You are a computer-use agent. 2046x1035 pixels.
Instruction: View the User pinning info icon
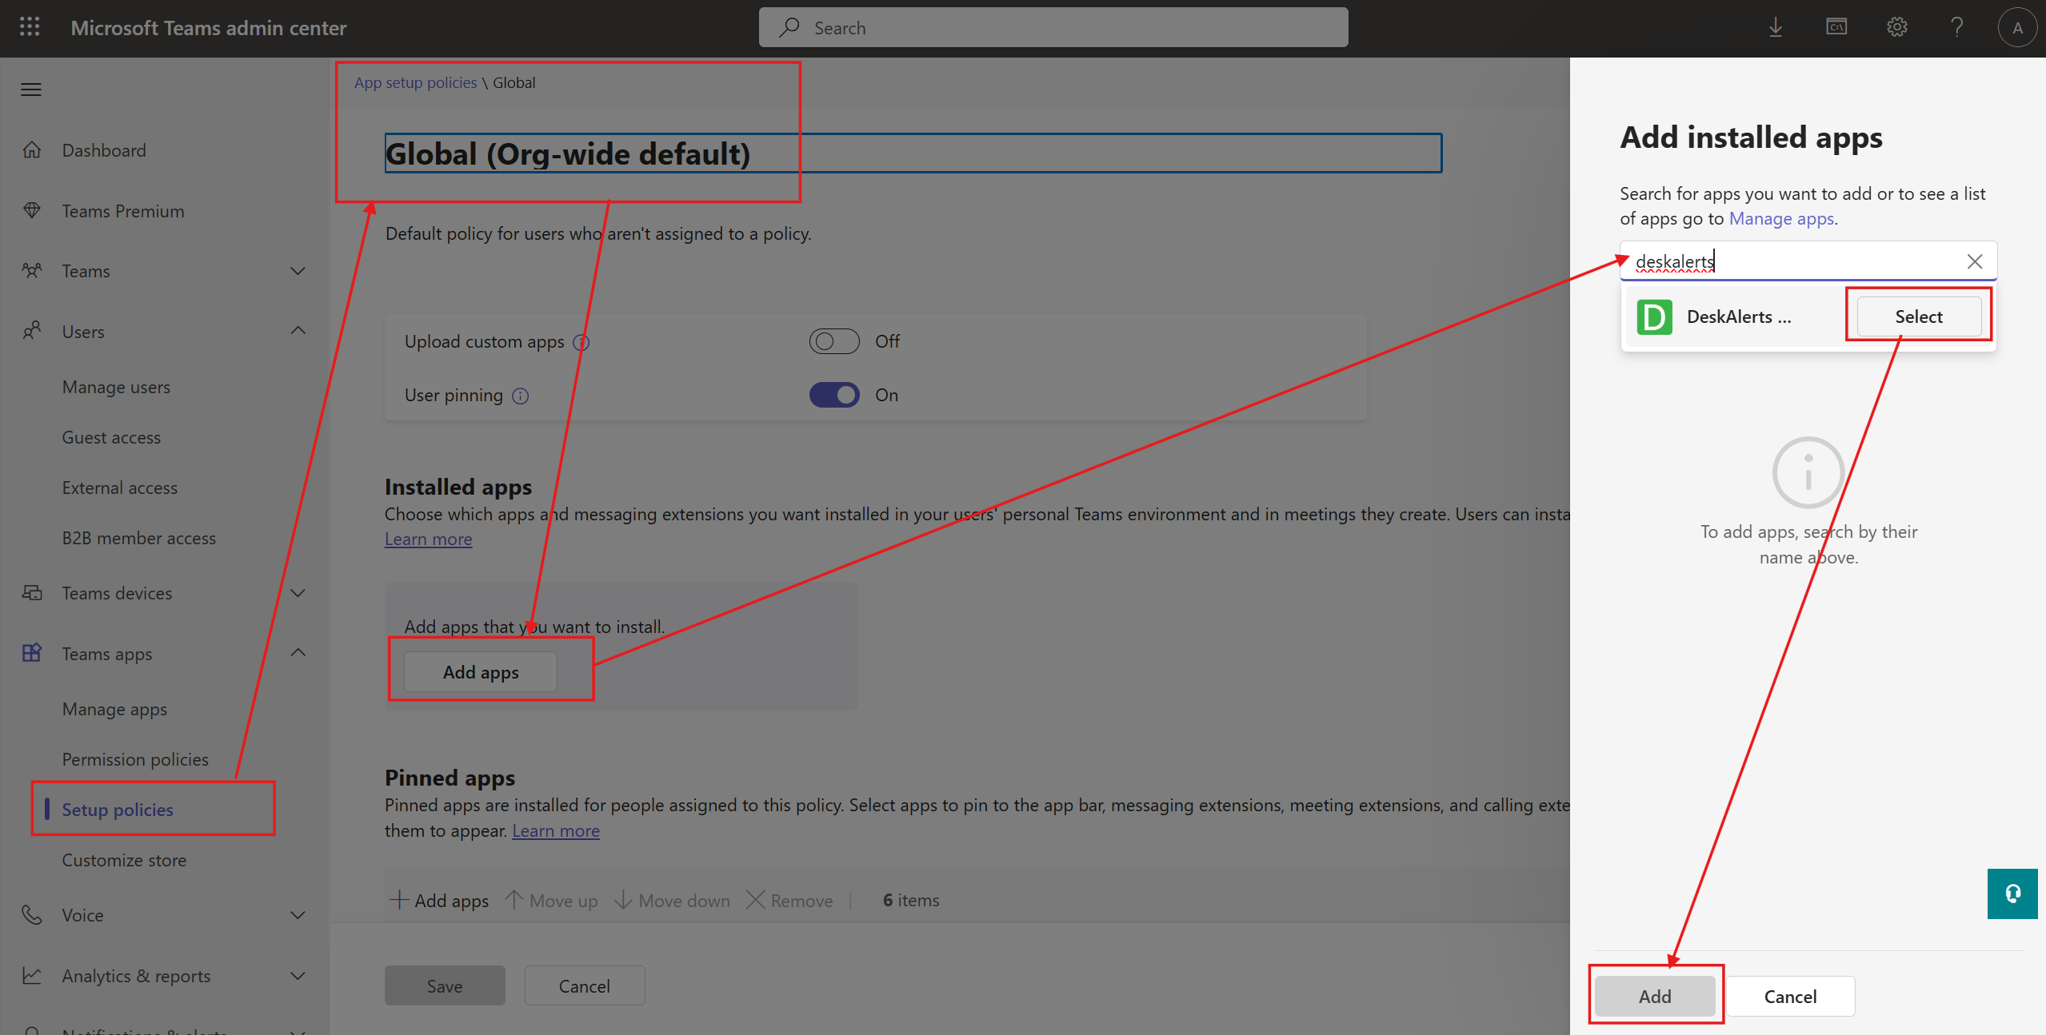pyautogui.click(x=520, y=395)
